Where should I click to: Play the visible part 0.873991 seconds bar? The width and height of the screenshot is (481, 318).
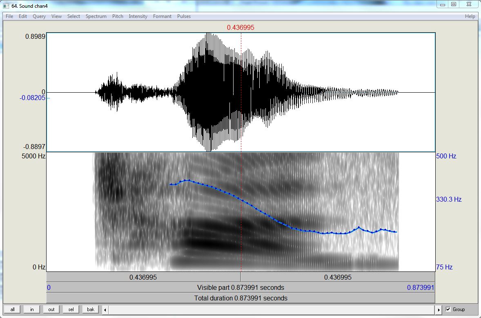tap(241, 288)
